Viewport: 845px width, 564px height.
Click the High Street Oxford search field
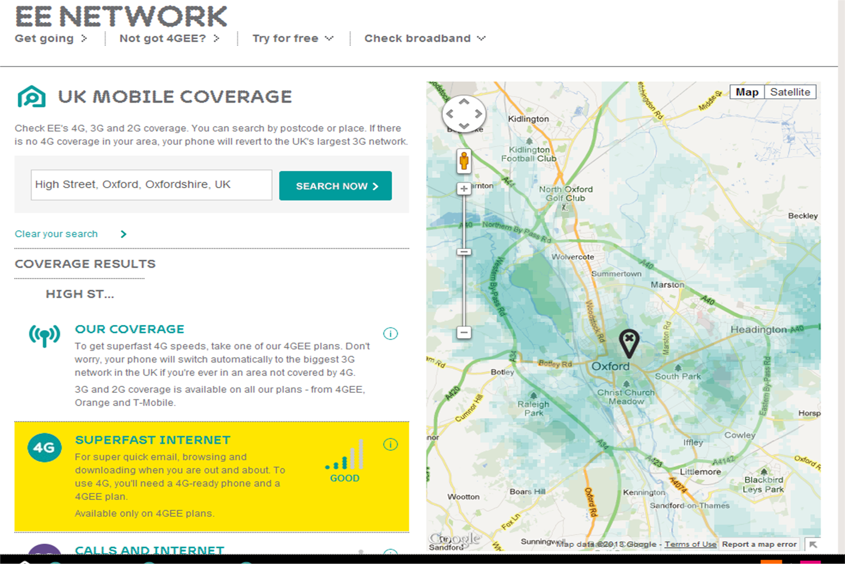pyautogui.click(x=151, y=185)
